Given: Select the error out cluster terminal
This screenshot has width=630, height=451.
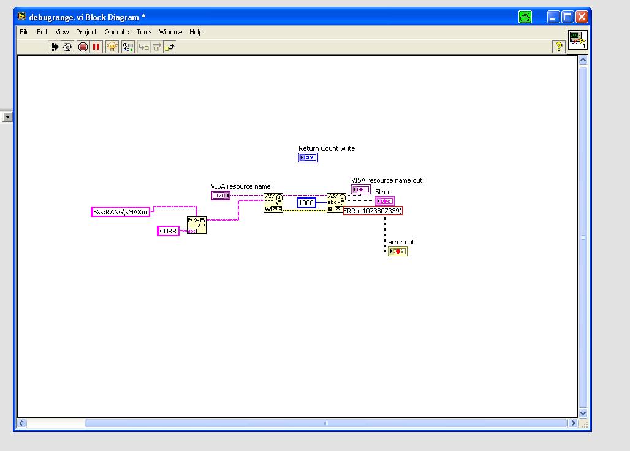Looking at the screenshot, I should pos(397,251).
